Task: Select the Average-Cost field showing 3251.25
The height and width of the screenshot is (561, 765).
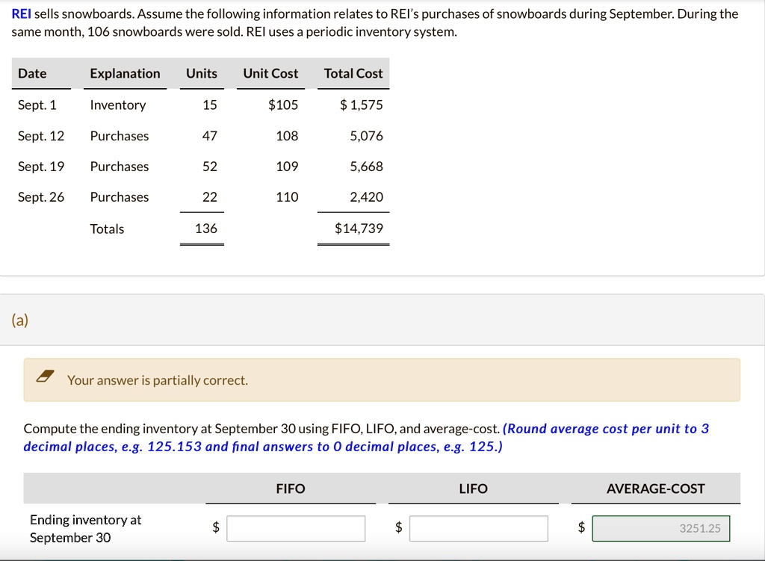Action: pyautogui.click(x=660, y=528)
